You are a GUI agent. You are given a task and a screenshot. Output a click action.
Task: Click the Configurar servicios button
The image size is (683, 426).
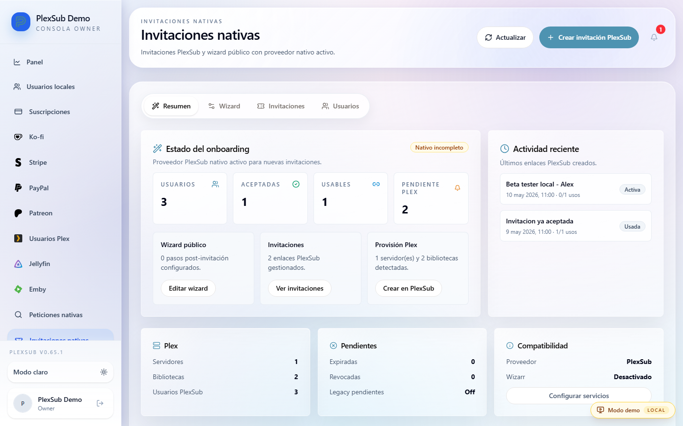point(579,396)
